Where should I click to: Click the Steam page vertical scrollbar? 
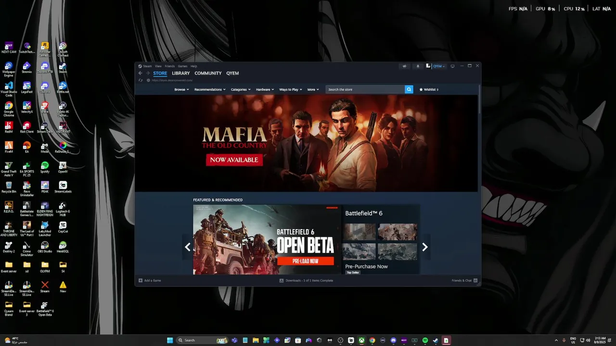click(479, 99)
